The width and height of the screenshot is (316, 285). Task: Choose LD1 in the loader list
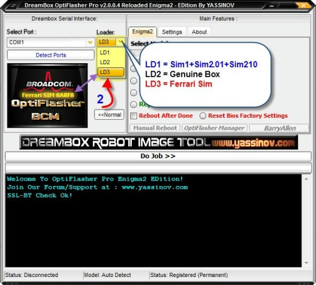tap(110, 52)
